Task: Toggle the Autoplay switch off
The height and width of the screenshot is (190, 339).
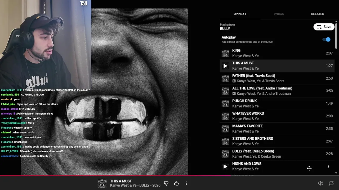Action: click(326, 39)
